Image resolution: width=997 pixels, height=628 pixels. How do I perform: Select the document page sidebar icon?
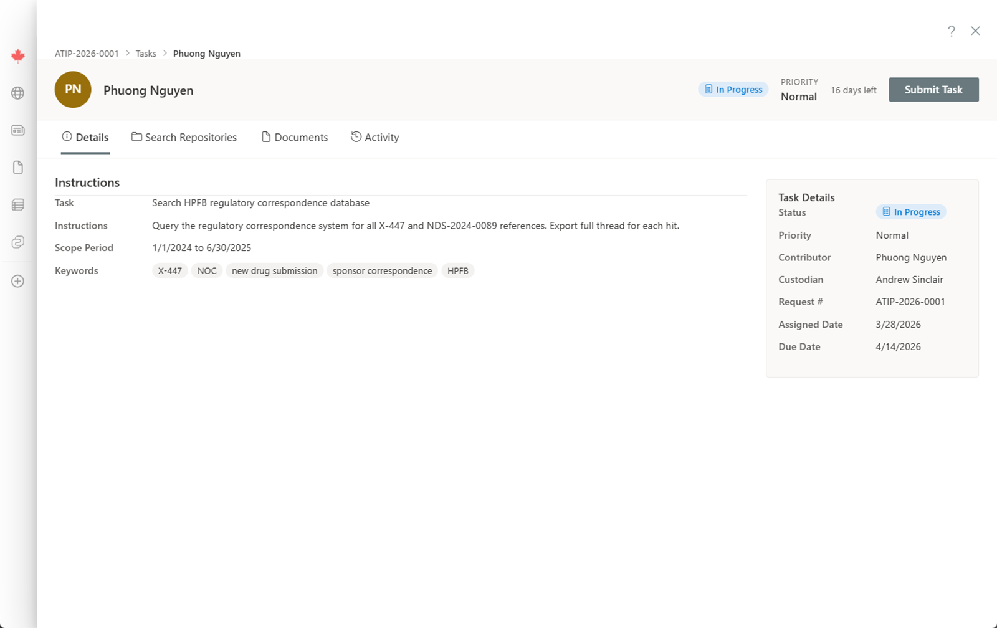click(18, 168)
